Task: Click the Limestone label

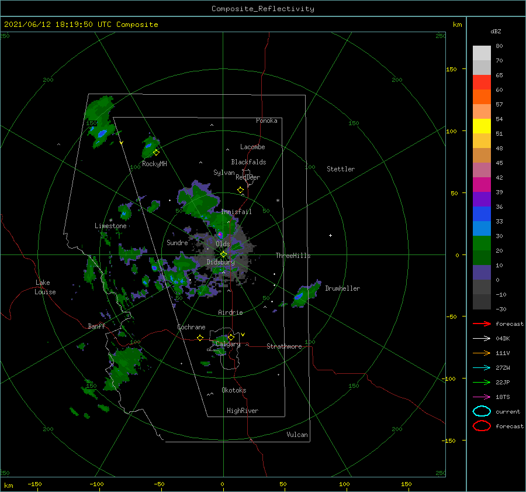Action: click(110, 226)
